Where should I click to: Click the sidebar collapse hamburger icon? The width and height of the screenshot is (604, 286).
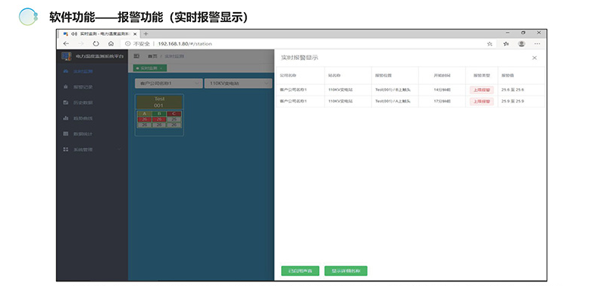[x=136, y=56]
